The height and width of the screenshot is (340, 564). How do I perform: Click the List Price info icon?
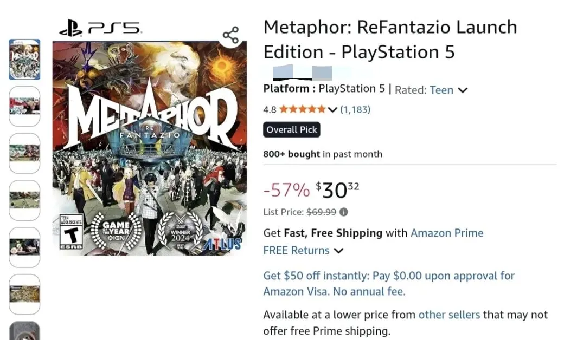(x=344, y=212)
